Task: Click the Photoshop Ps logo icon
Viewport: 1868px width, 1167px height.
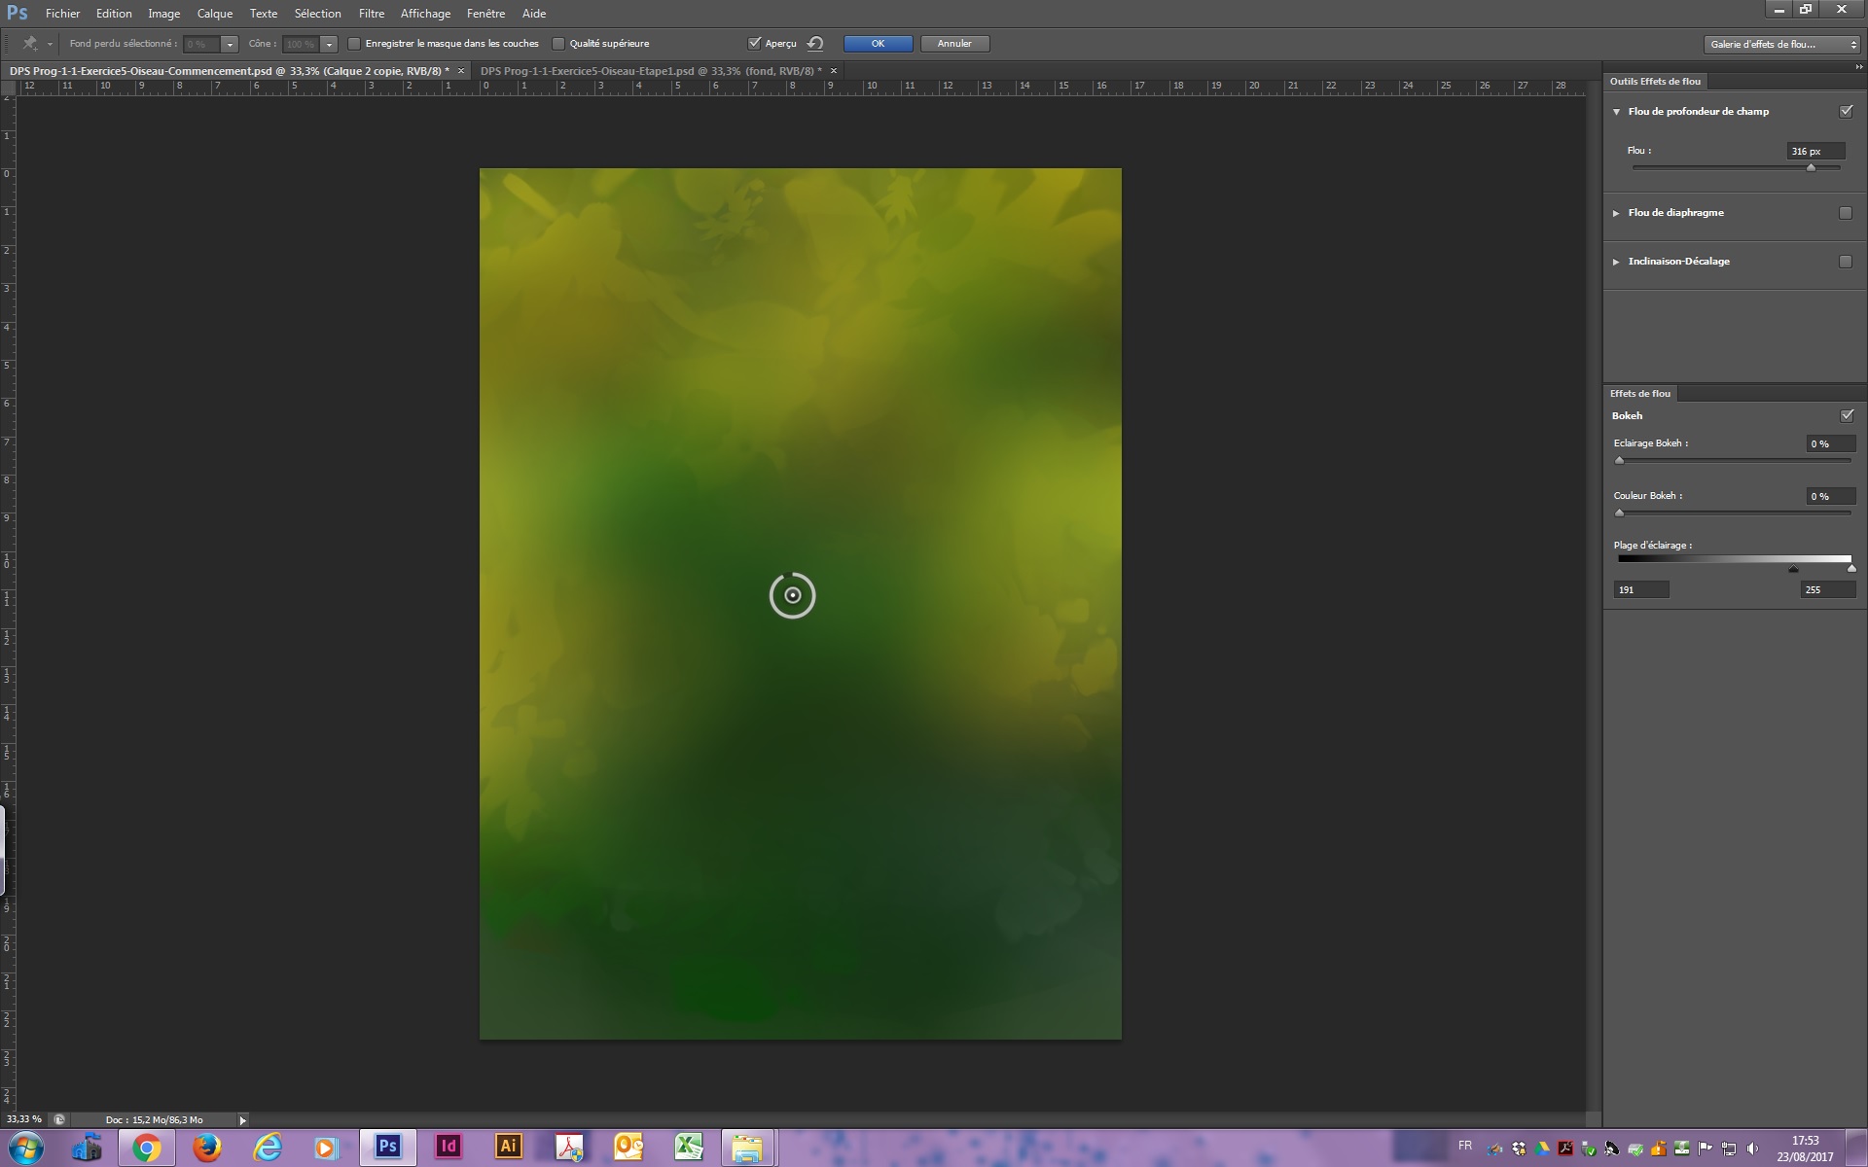Action: click(x=18, y=14)
